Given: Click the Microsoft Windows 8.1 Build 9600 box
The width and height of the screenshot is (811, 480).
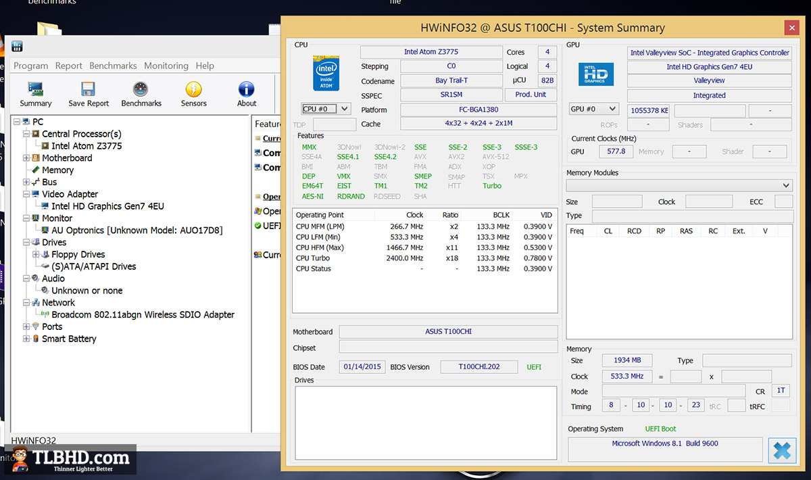Looking at the screenshot, I should (665, 450).
